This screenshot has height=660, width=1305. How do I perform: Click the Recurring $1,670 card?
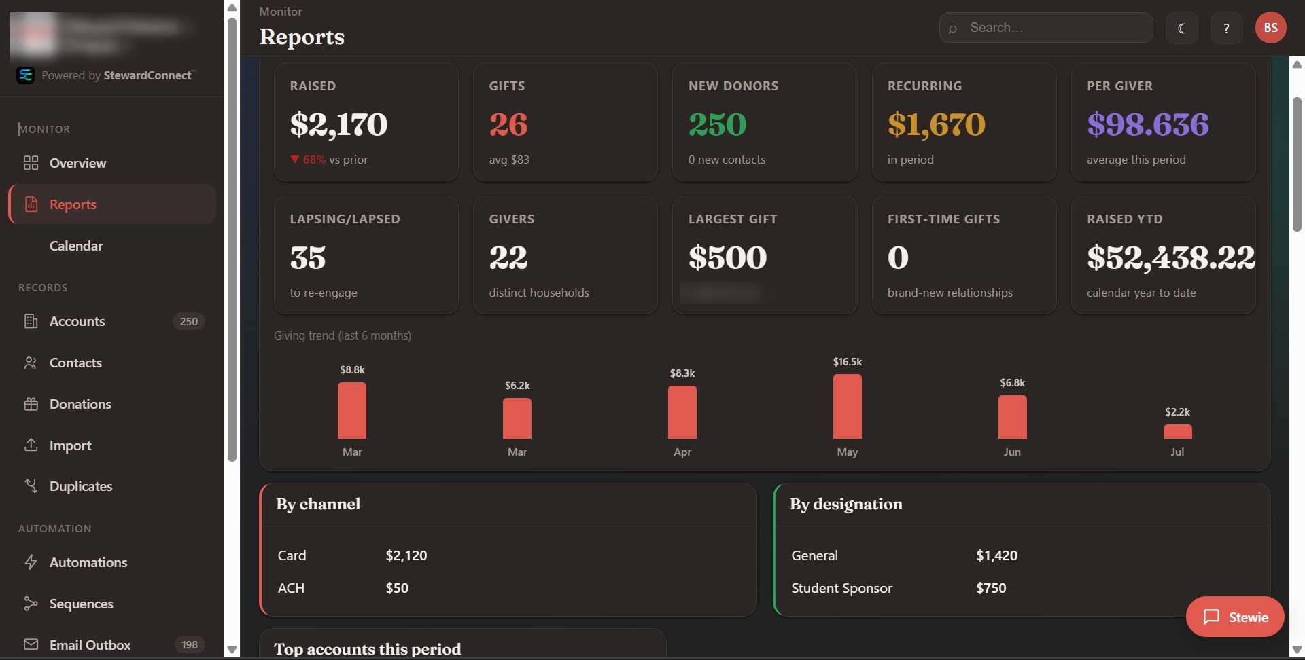pos(964,122)
